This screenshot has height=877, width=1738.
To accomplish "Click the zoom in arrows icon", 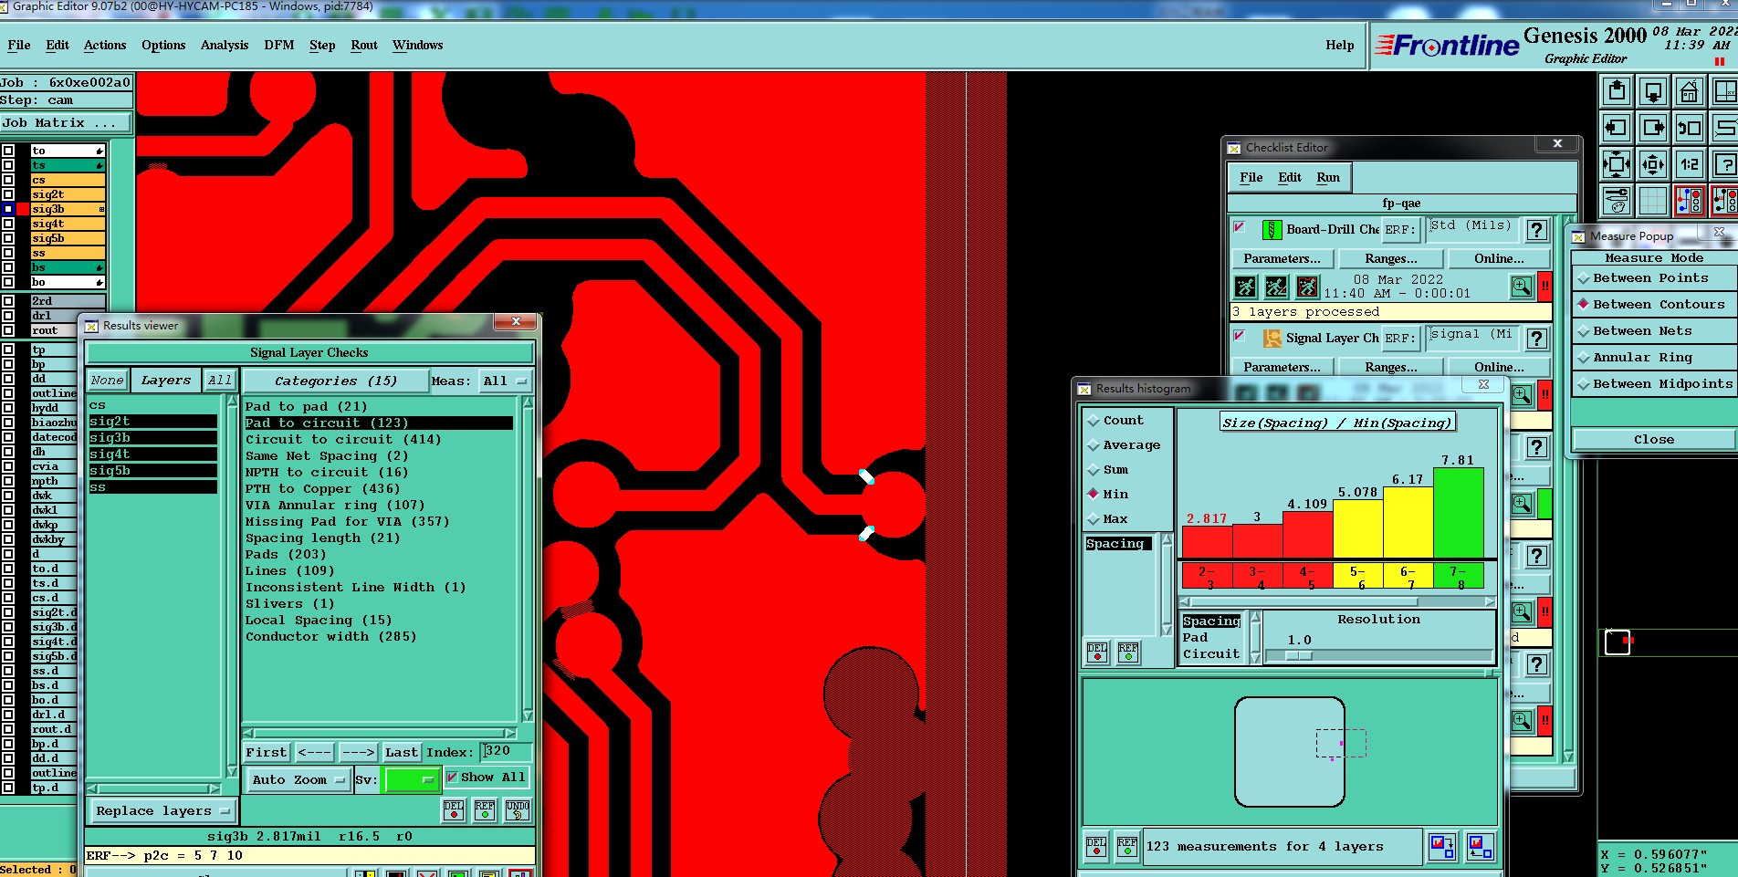I will [x=1617, y=164].
